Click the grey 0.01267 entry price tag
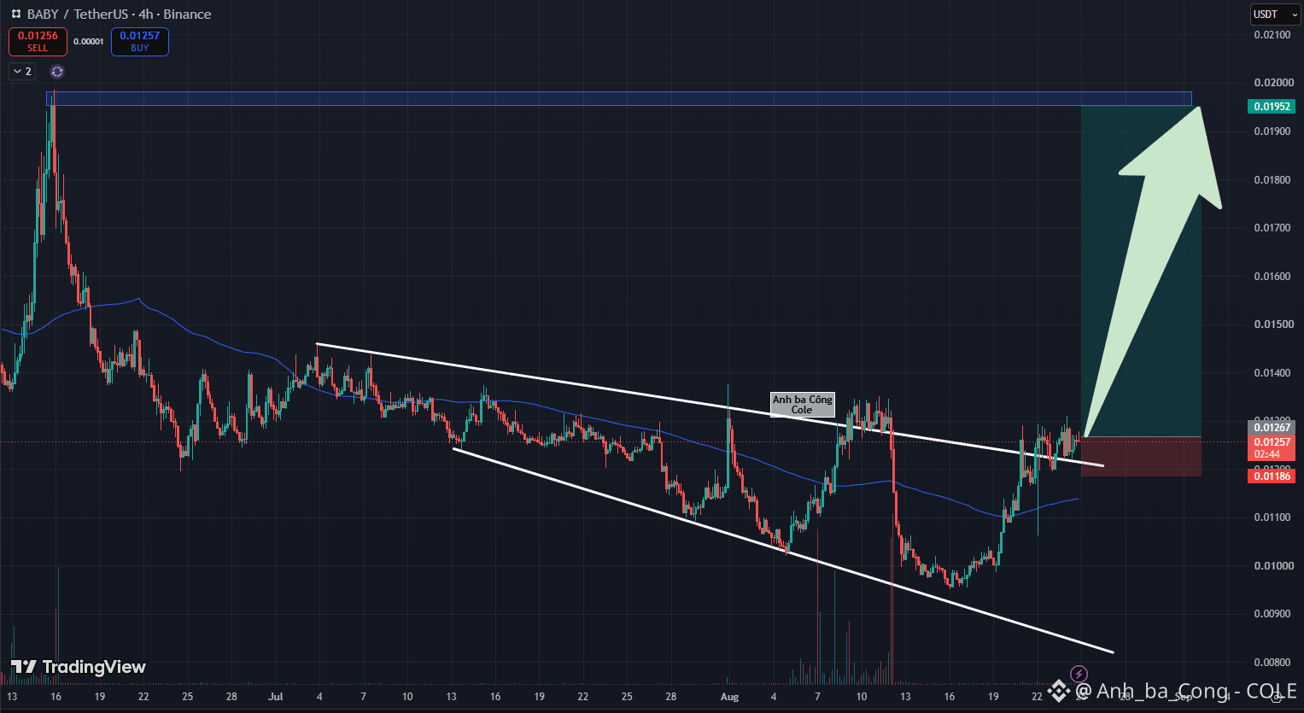 1272,428
